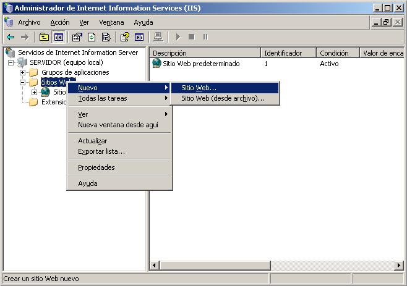407x286 pixels.
Task: Select 'Sitio Web...' in the Nuevo submenu
Action: pyautogui.click(x=199, y=88)
